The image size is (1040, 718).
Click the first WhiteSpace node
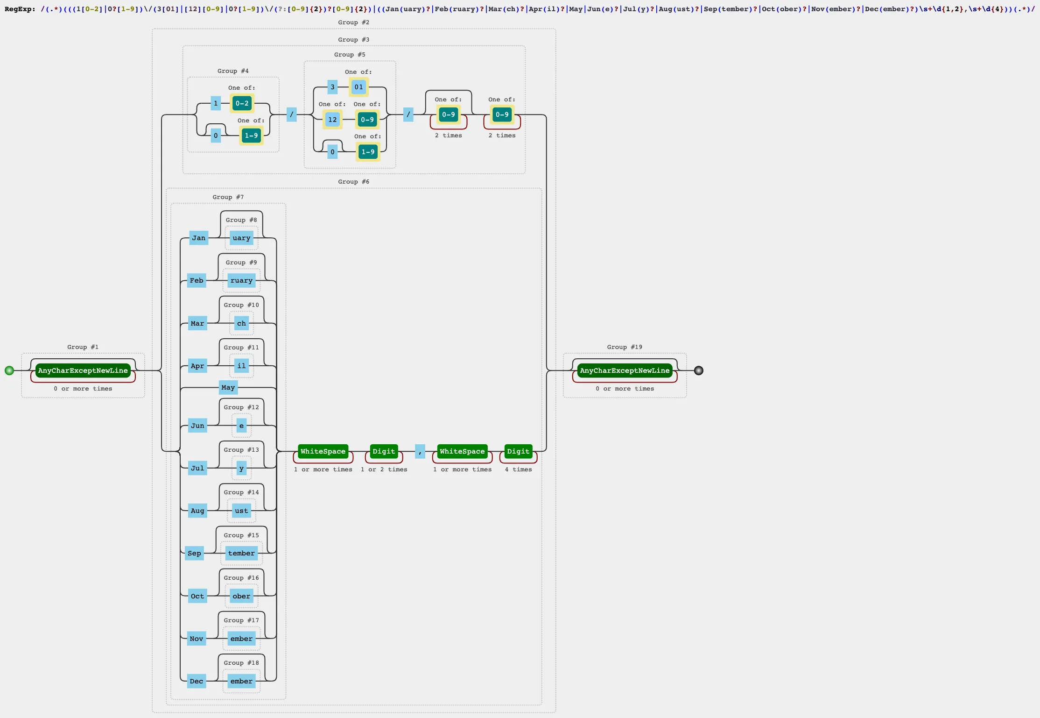[x=323, y=451]
